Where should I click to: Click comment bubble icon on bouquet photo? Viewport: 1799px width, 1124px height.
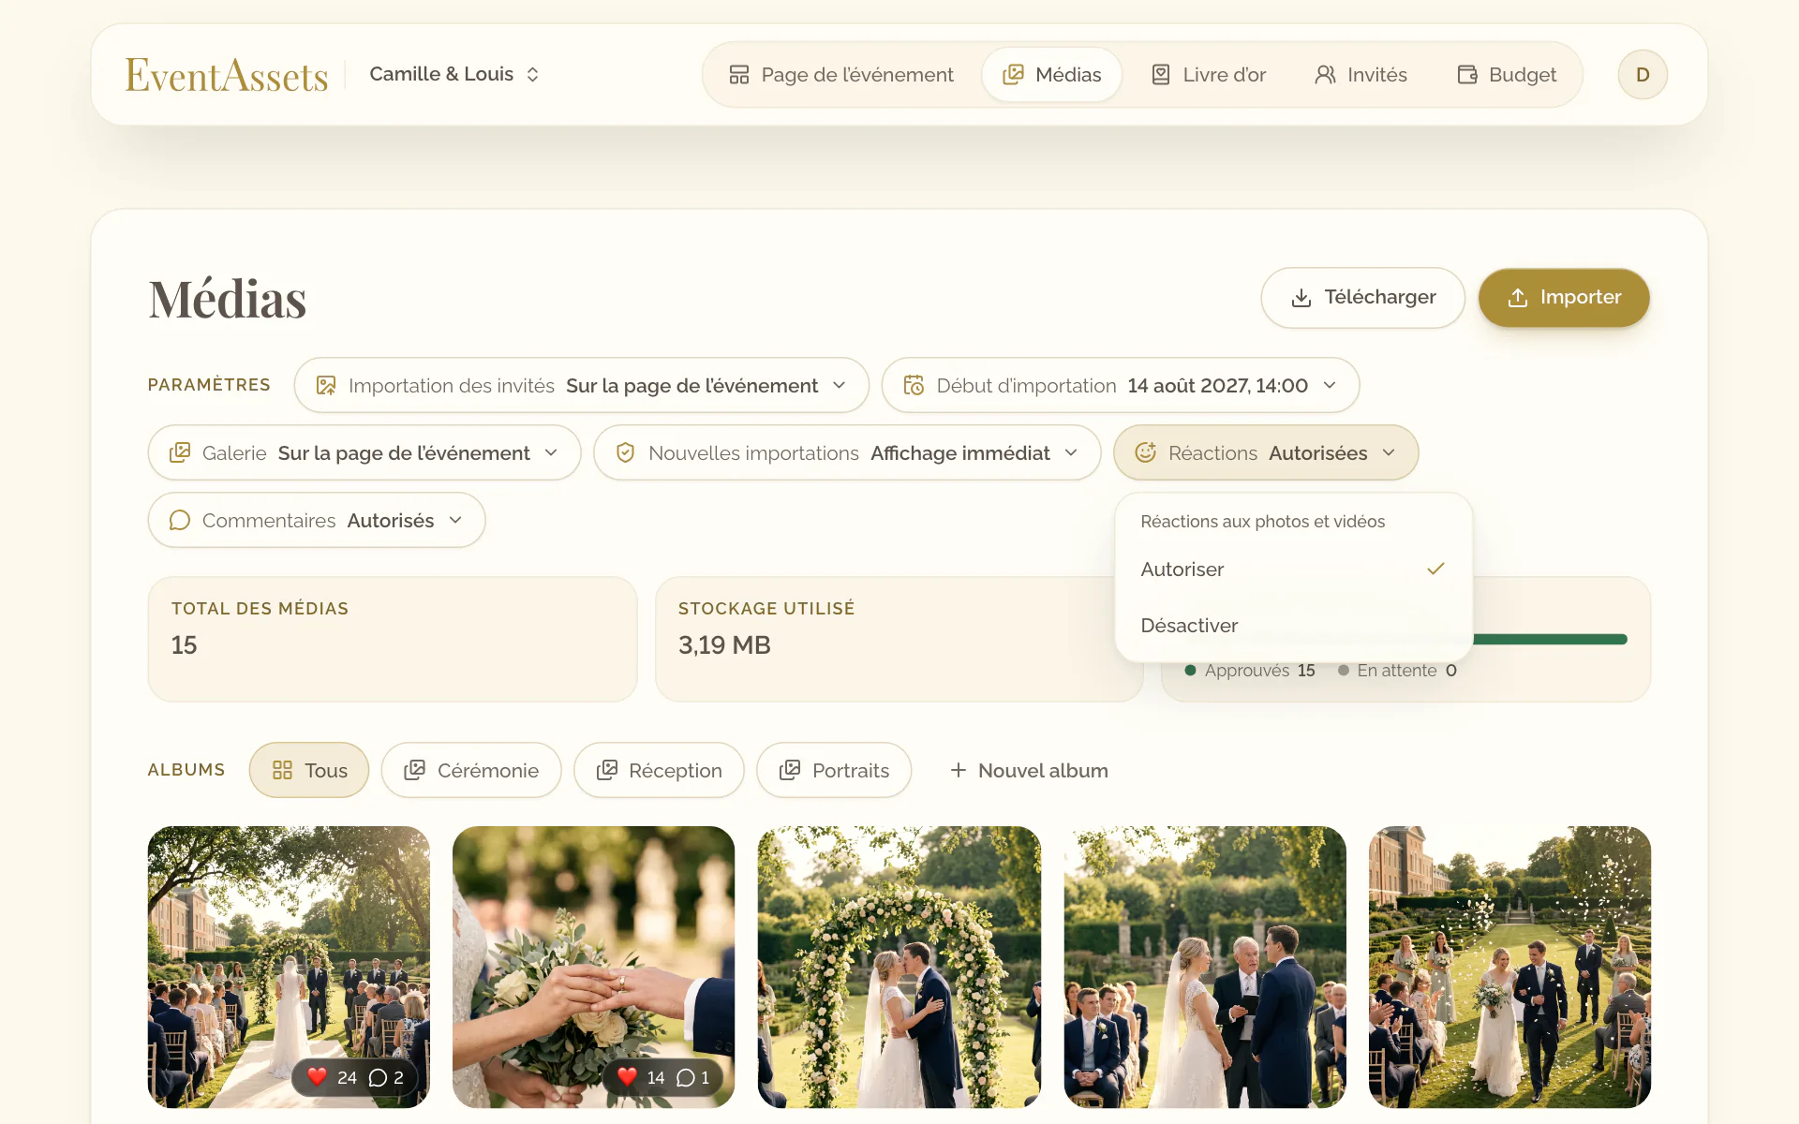[x=685, y=1078]
